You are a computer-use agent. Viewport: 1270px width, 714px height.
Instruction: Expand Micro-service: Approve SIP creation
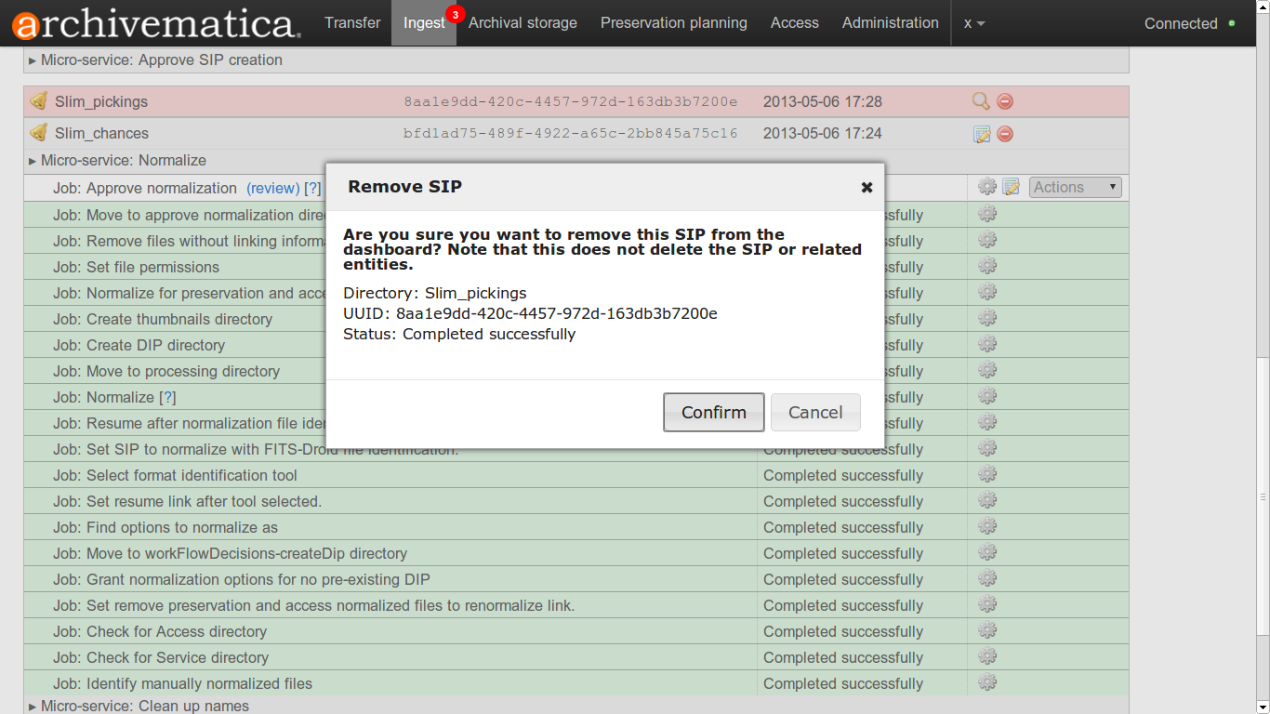pyautogui.click(x=161, y=59)
